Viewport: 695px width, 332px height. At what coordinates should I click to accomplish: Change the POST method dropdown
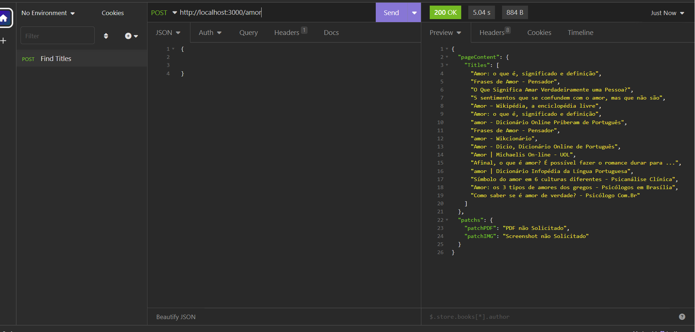164,13
